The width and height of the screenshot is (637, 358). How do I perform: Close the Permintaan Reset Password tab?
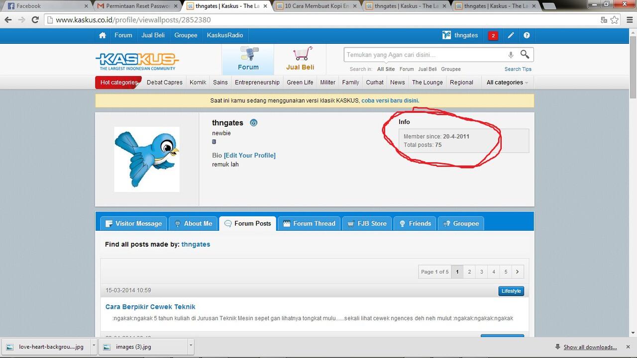(x=175, y=6)
